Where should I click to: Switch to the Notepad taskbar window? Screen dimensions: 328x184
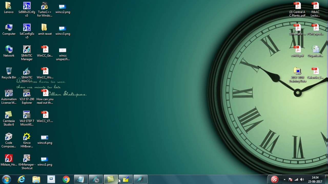tap(81, 179)
